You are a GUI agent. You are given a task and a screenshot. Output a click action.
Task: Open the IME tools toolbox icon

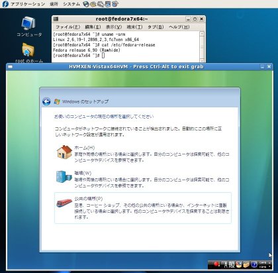point(246,264)
